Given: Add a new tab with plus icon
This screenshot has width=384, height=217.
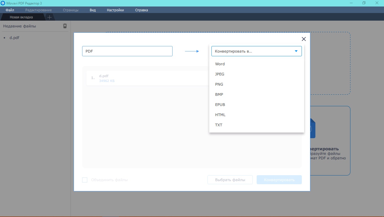Looking at the screenshot, I should pos(50,17).
